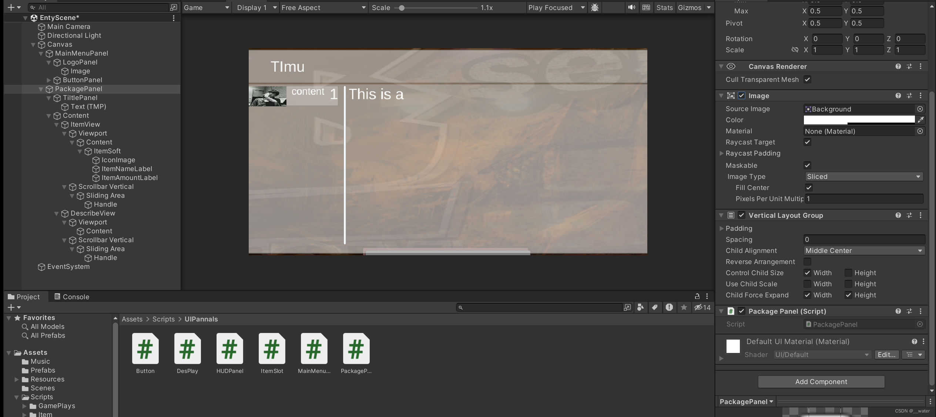Click the Image Color swatch
This screenshot has height=417, width=936.
pyautogui.click(x=859, y=120)
